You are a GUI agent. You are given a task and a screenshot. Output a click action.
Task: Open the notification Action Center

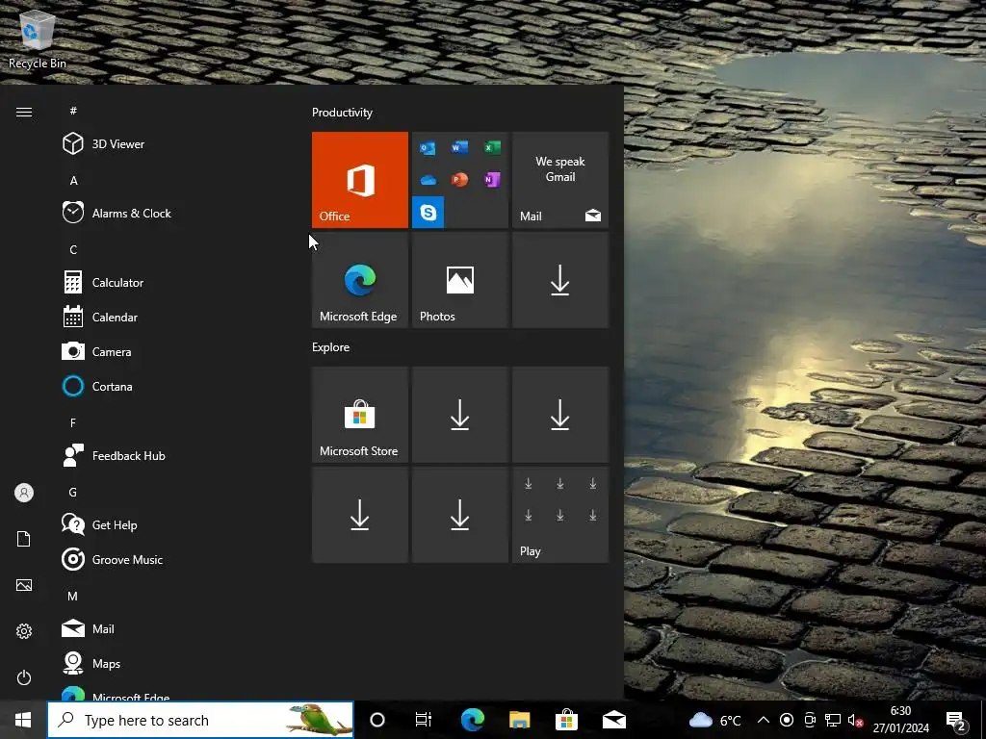[x=956, y=720]
